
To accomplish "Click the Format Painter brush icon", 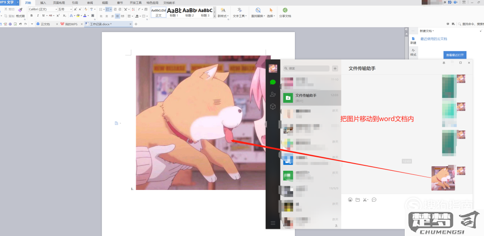I will (20, 10).
